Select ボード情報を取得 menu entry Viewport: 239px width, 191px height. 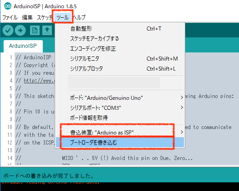(x=120, y=118)
